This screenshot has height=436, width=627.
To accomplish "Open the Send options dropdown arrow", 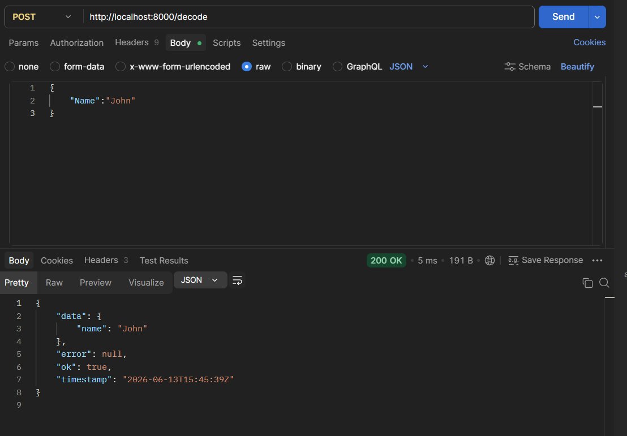I will (598, 17).
